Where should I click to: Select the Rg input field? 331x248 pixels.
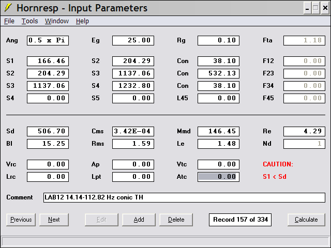coord(218,40)
